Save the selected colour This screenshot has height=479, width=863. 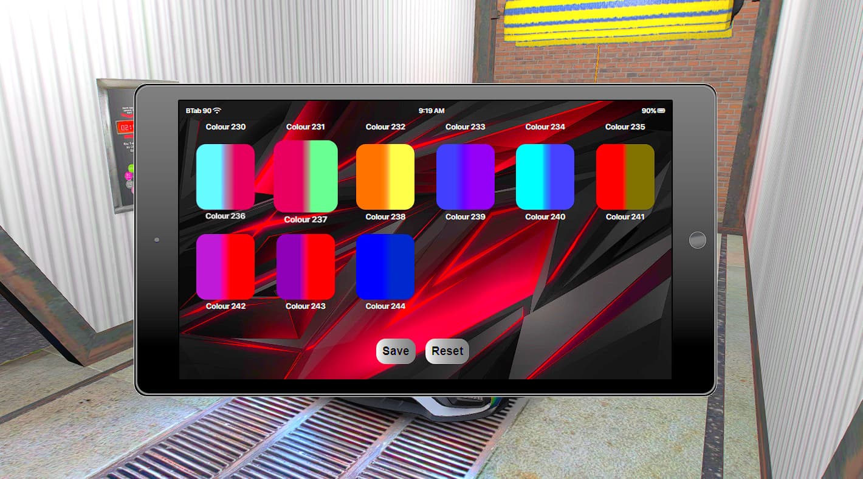(395, 351)
